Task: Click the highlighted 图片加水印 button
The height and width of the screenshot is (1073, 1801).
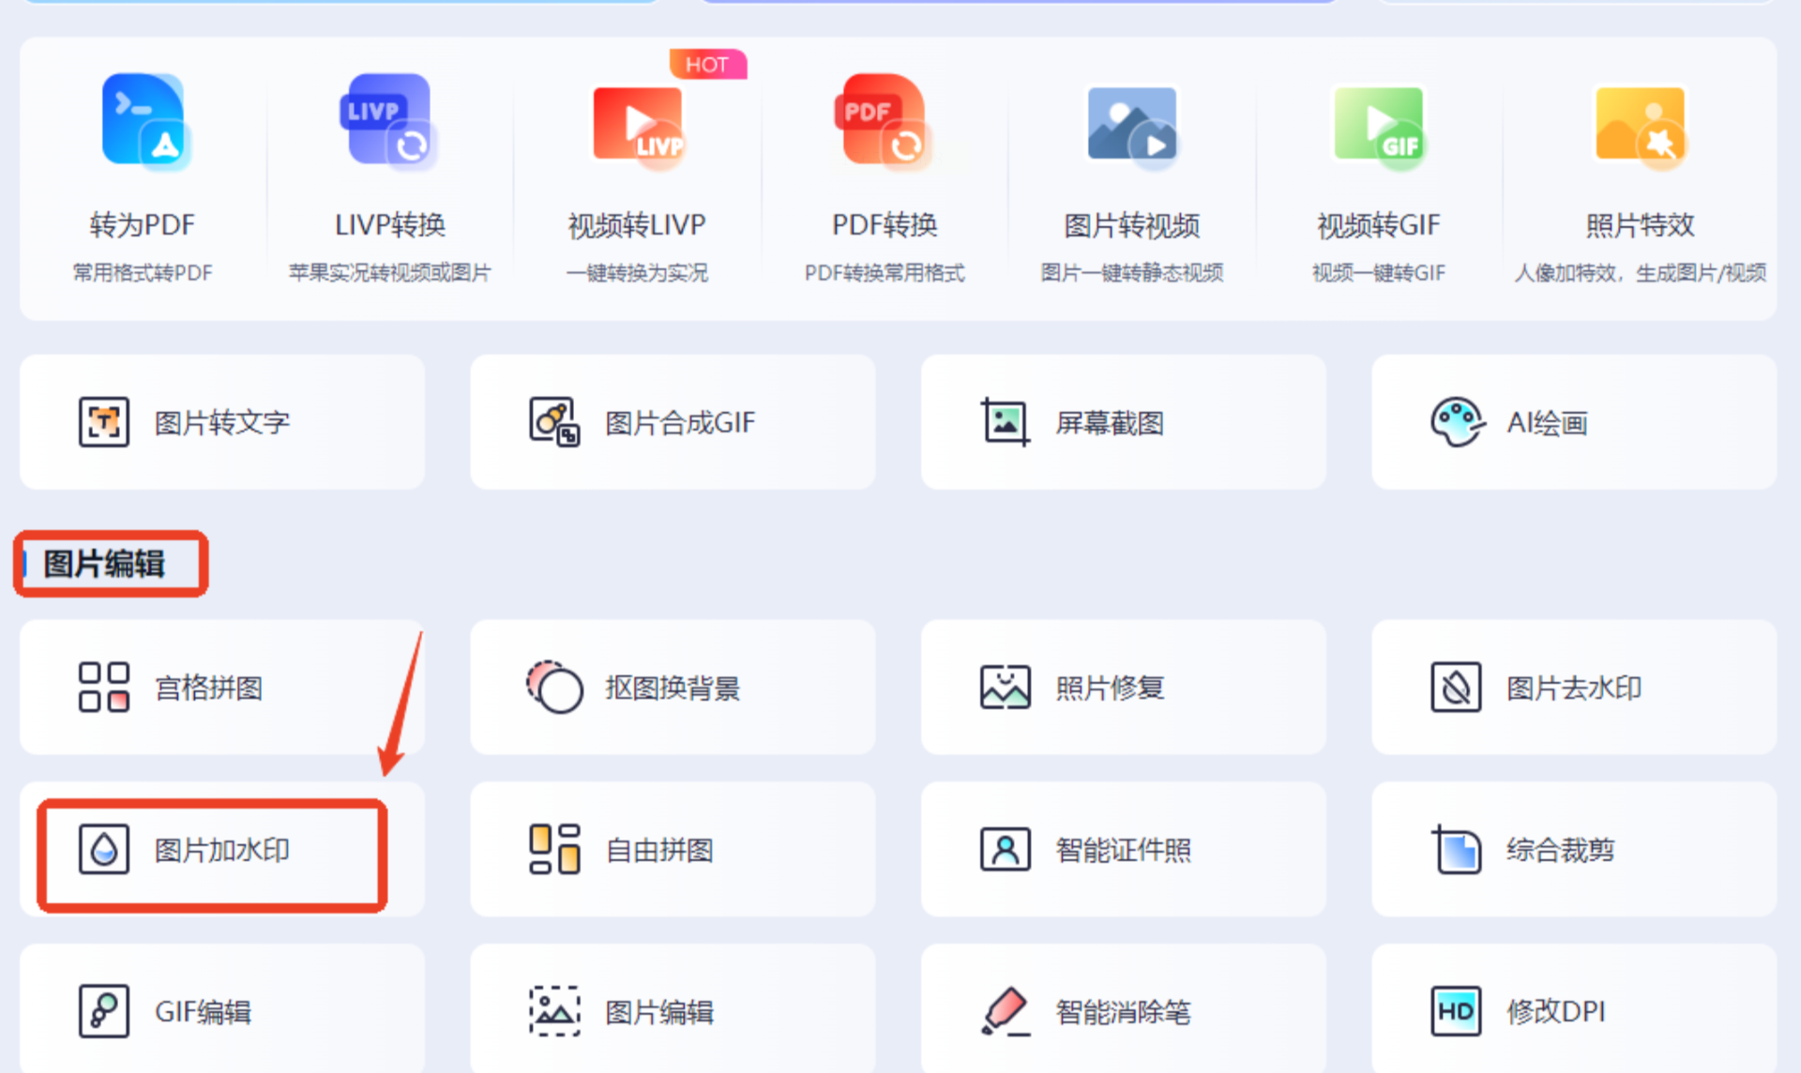Action: (x=213, y=852)
